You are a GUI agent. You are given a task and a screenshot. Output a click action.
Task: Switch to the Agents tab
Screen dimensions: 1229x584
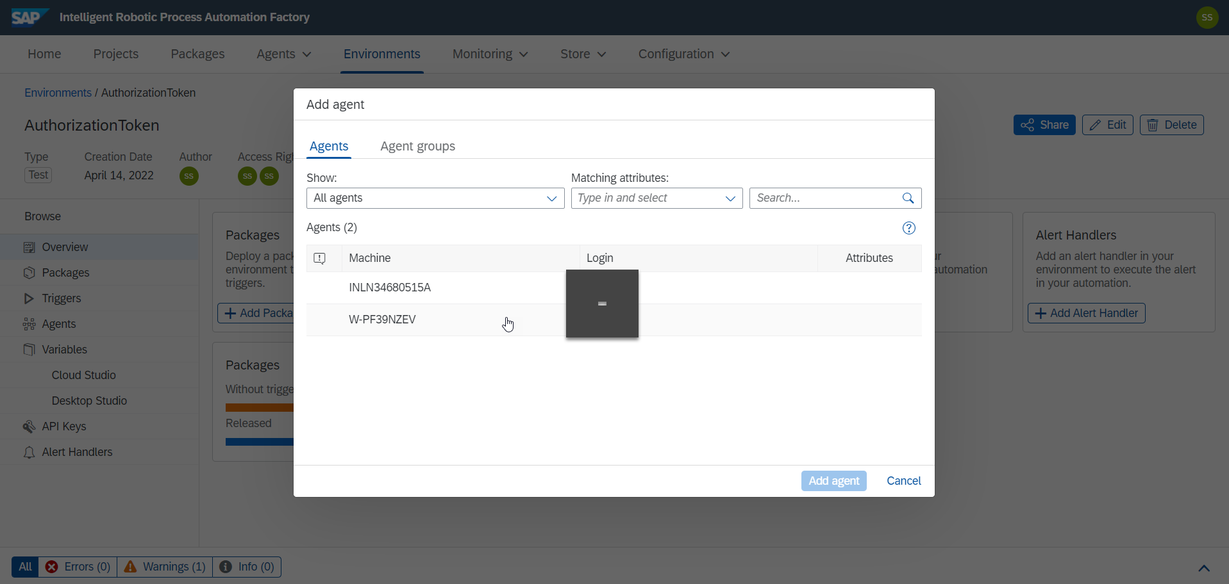tap(329, 146)
